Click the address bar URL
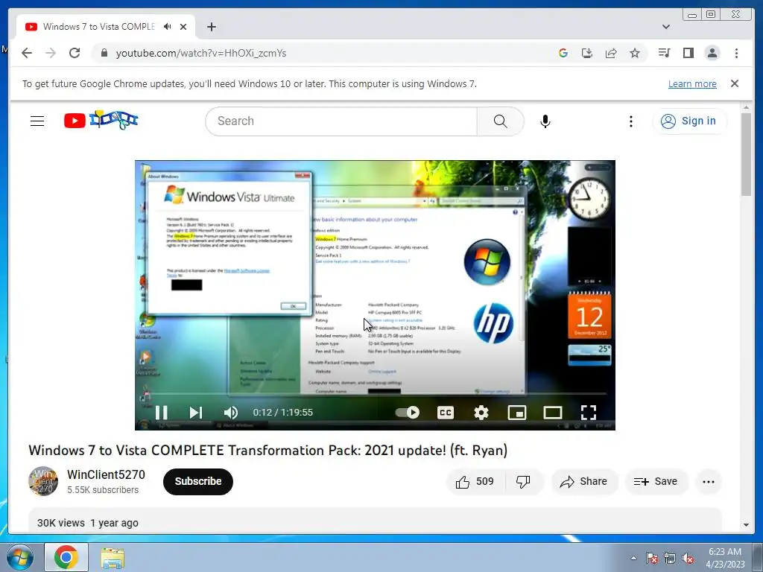 coord(201,53)
